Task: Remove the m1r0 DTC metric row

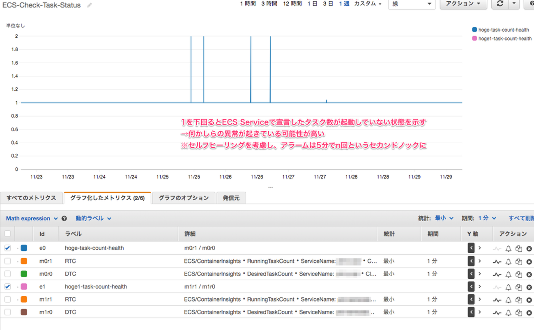Action: 529,312
